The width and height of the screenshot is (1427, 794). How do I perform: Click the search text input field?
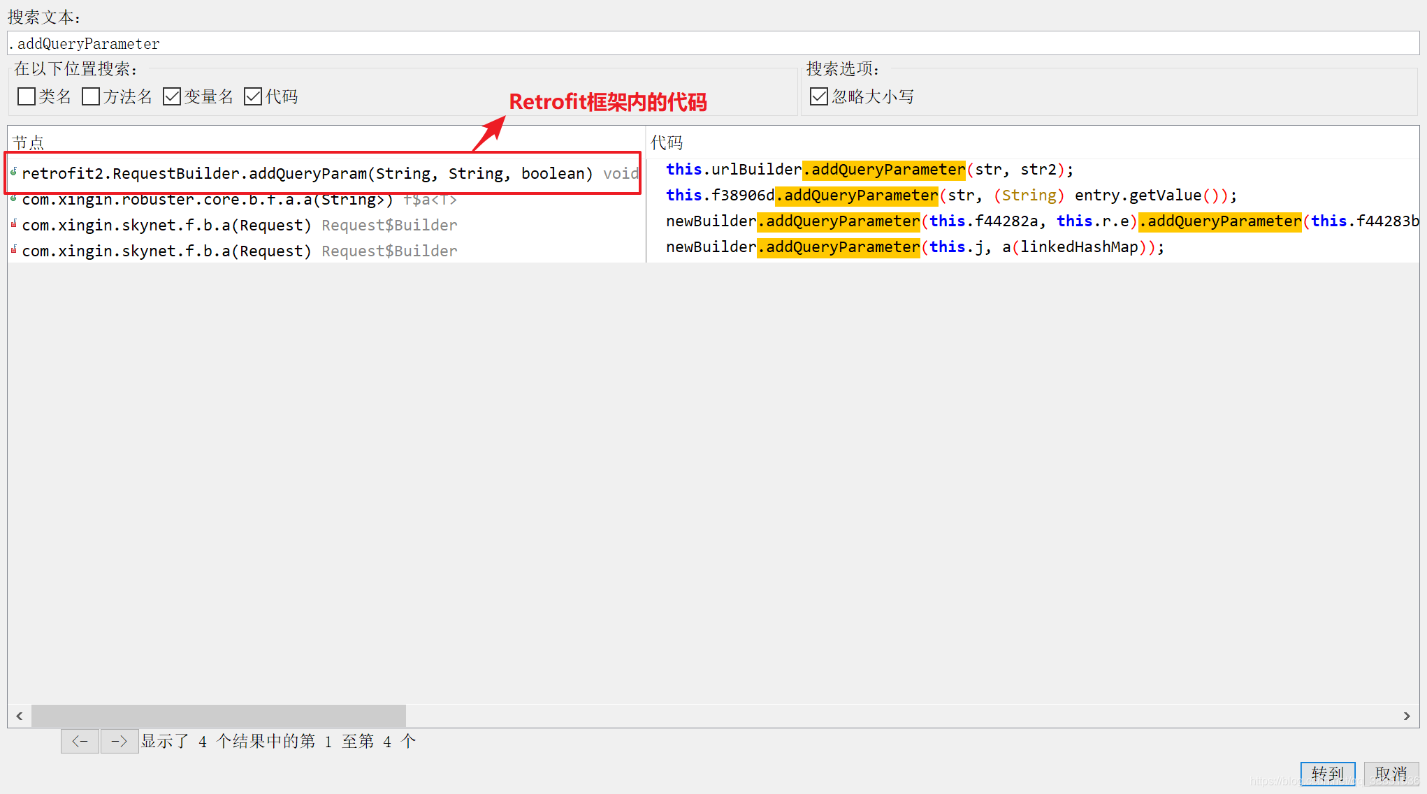713,43
